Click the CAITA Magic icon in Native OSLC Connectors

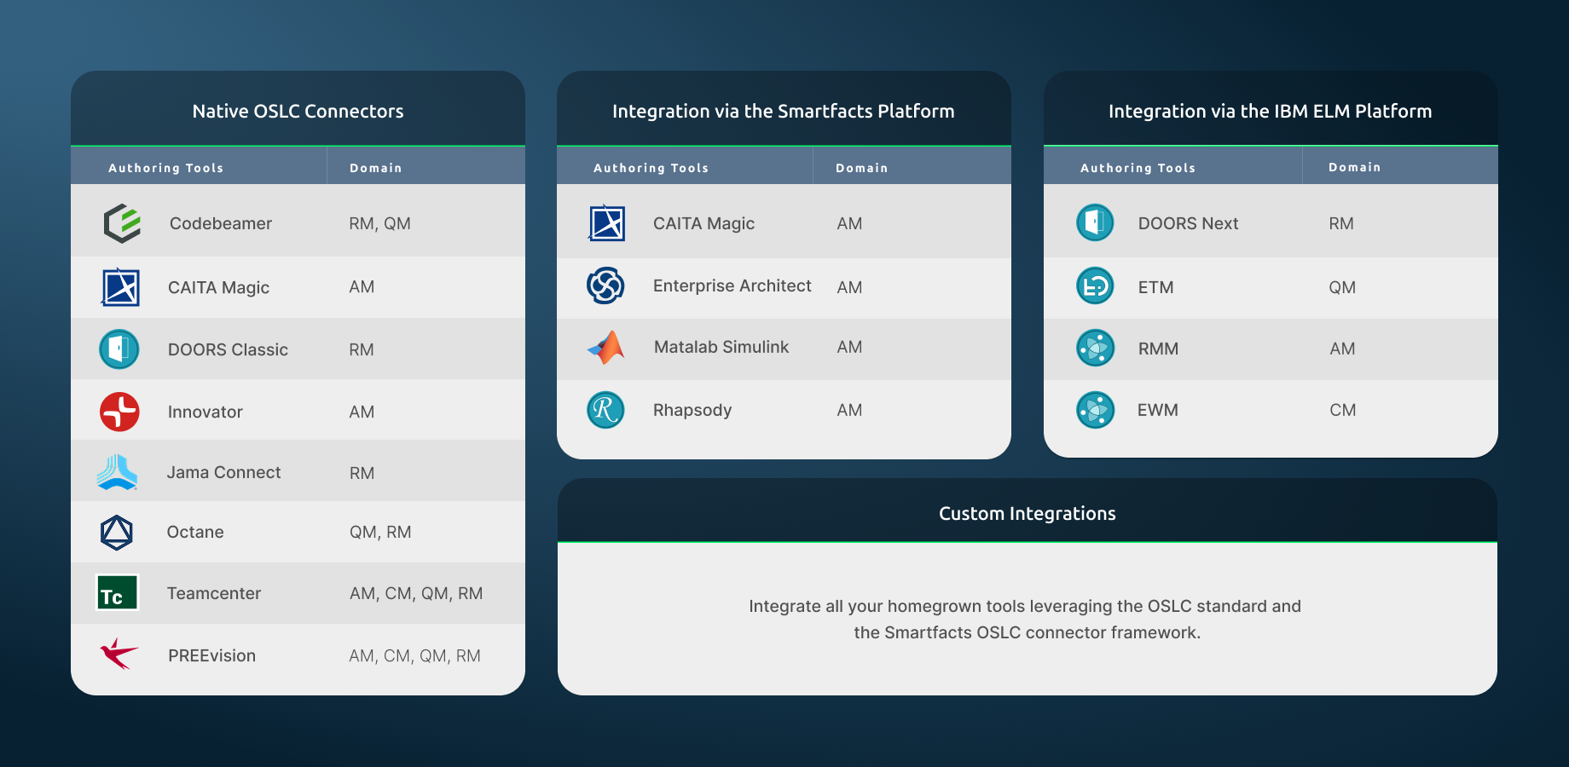120,287
